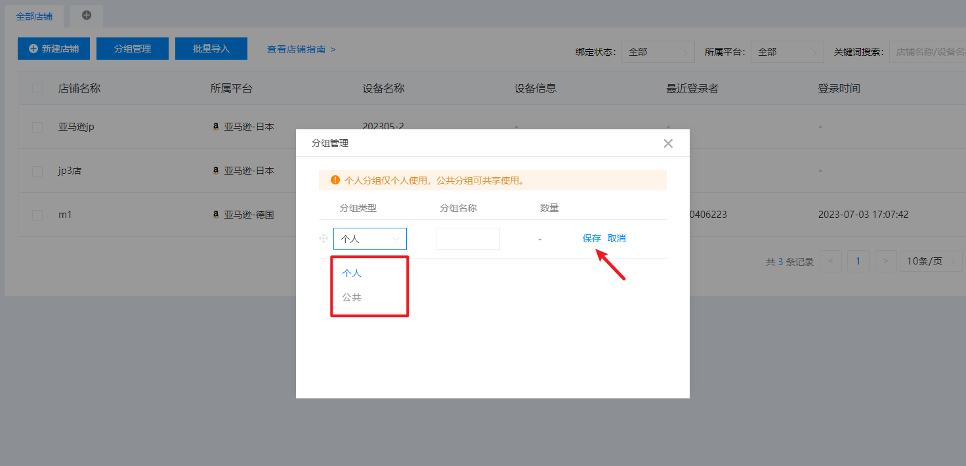Switch to the 全部店铺 tab
966x466 pixels.
[34, 16]
